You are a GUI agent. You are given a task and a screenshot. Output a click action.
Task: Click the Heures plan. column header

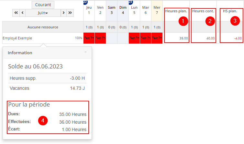point(176,11)
